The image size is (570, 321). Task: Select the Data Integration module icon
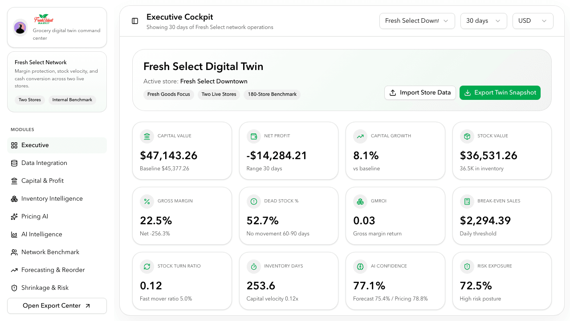14,163
